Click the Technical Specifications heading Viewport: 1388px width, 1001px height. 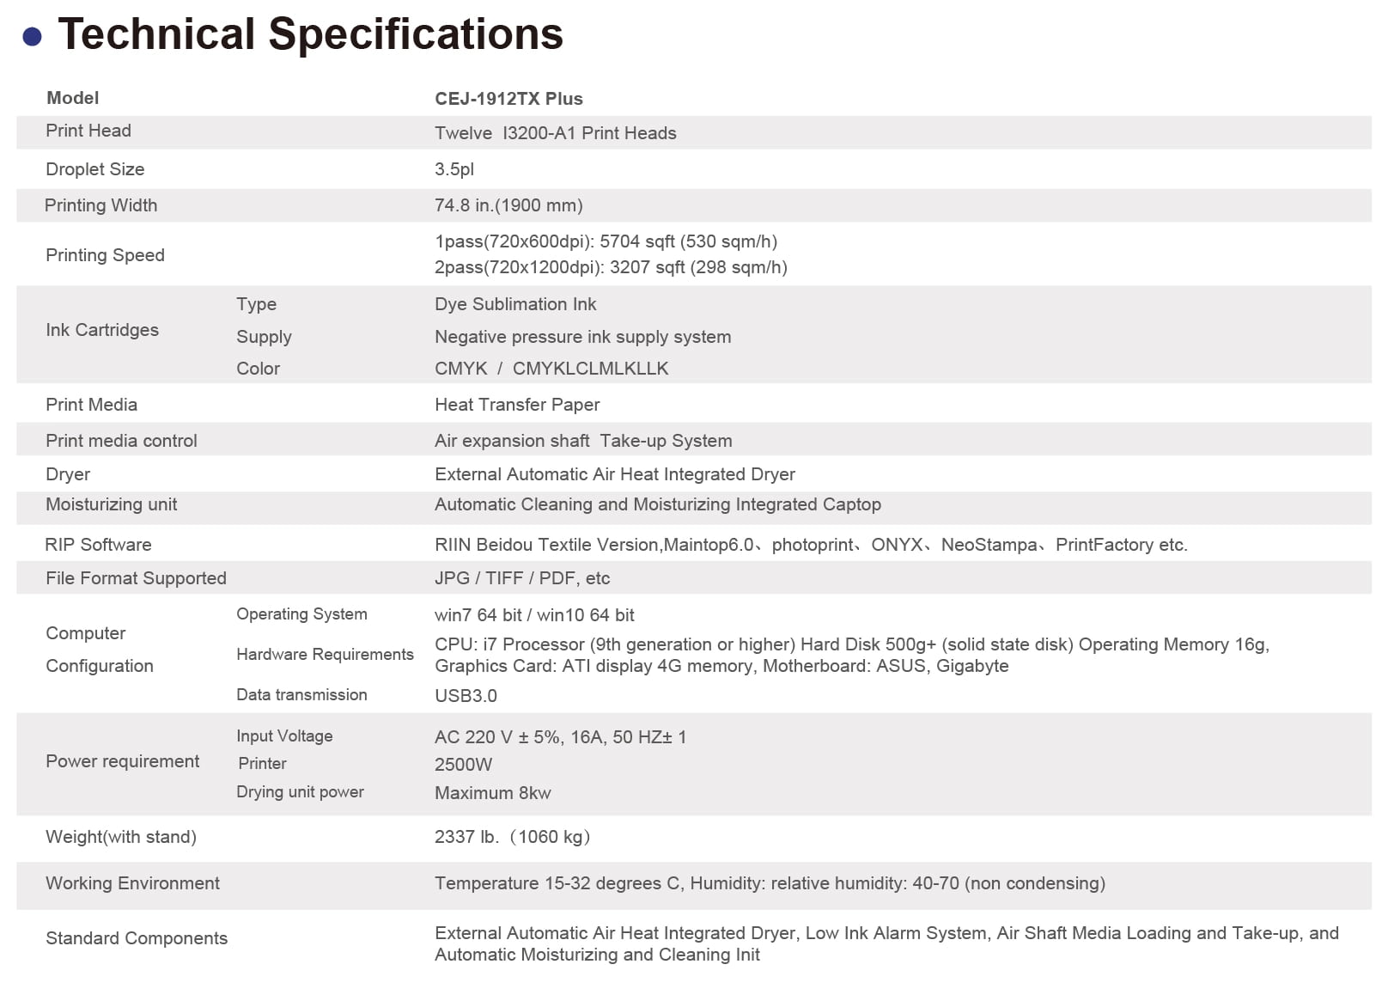pyautogui.click(x=310, y=34)
